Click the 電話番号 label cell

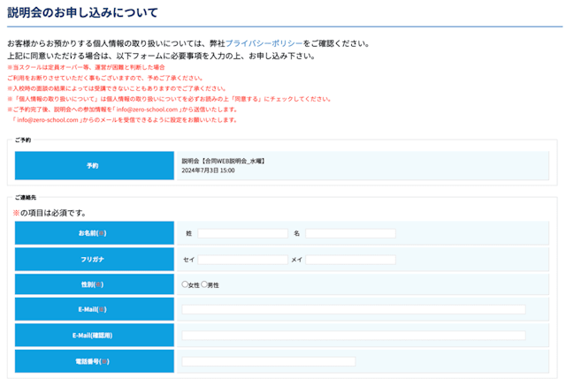click(x=95, y=361)
